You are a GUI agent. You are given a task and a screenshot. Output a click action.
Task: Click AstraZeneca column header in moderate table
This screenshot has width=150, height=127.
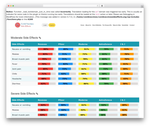click(x=105, y=44)
